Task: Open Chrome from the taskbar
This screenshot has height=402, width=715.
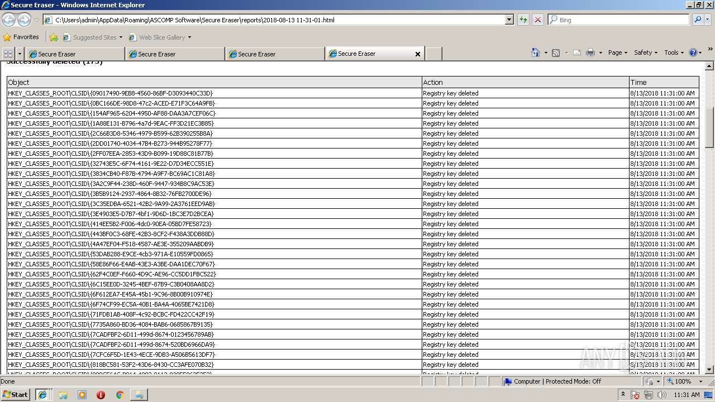Action: (x=120, y=395)
